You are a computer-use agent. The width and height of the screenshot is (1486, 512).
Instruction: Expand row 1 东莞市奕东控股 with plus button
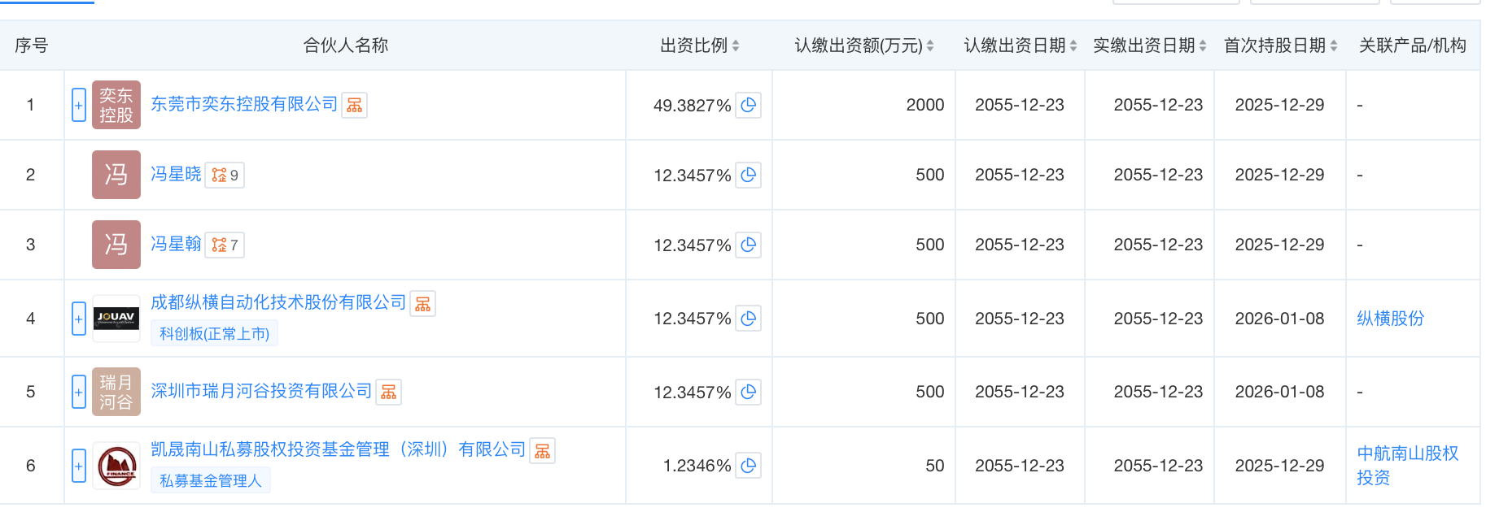[79, 105]
